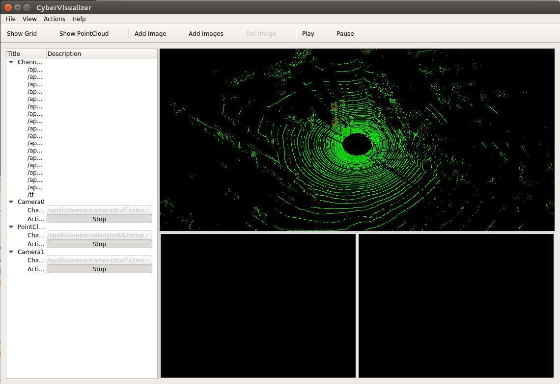The height and width of the screenshot is (384, 560).
Task: Collapse the Camera0 tree section
Action: [x=11, y=202]
